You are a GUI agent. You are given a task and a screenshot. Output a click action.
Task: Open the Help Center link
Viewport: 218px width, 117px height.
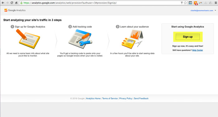click(x=197, y=50)
